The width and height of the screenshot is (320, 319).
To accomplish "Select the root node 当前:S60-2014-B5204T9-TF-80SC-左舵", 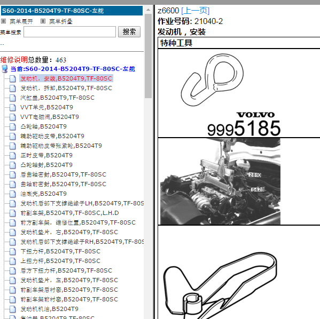I will coord(73,69).
